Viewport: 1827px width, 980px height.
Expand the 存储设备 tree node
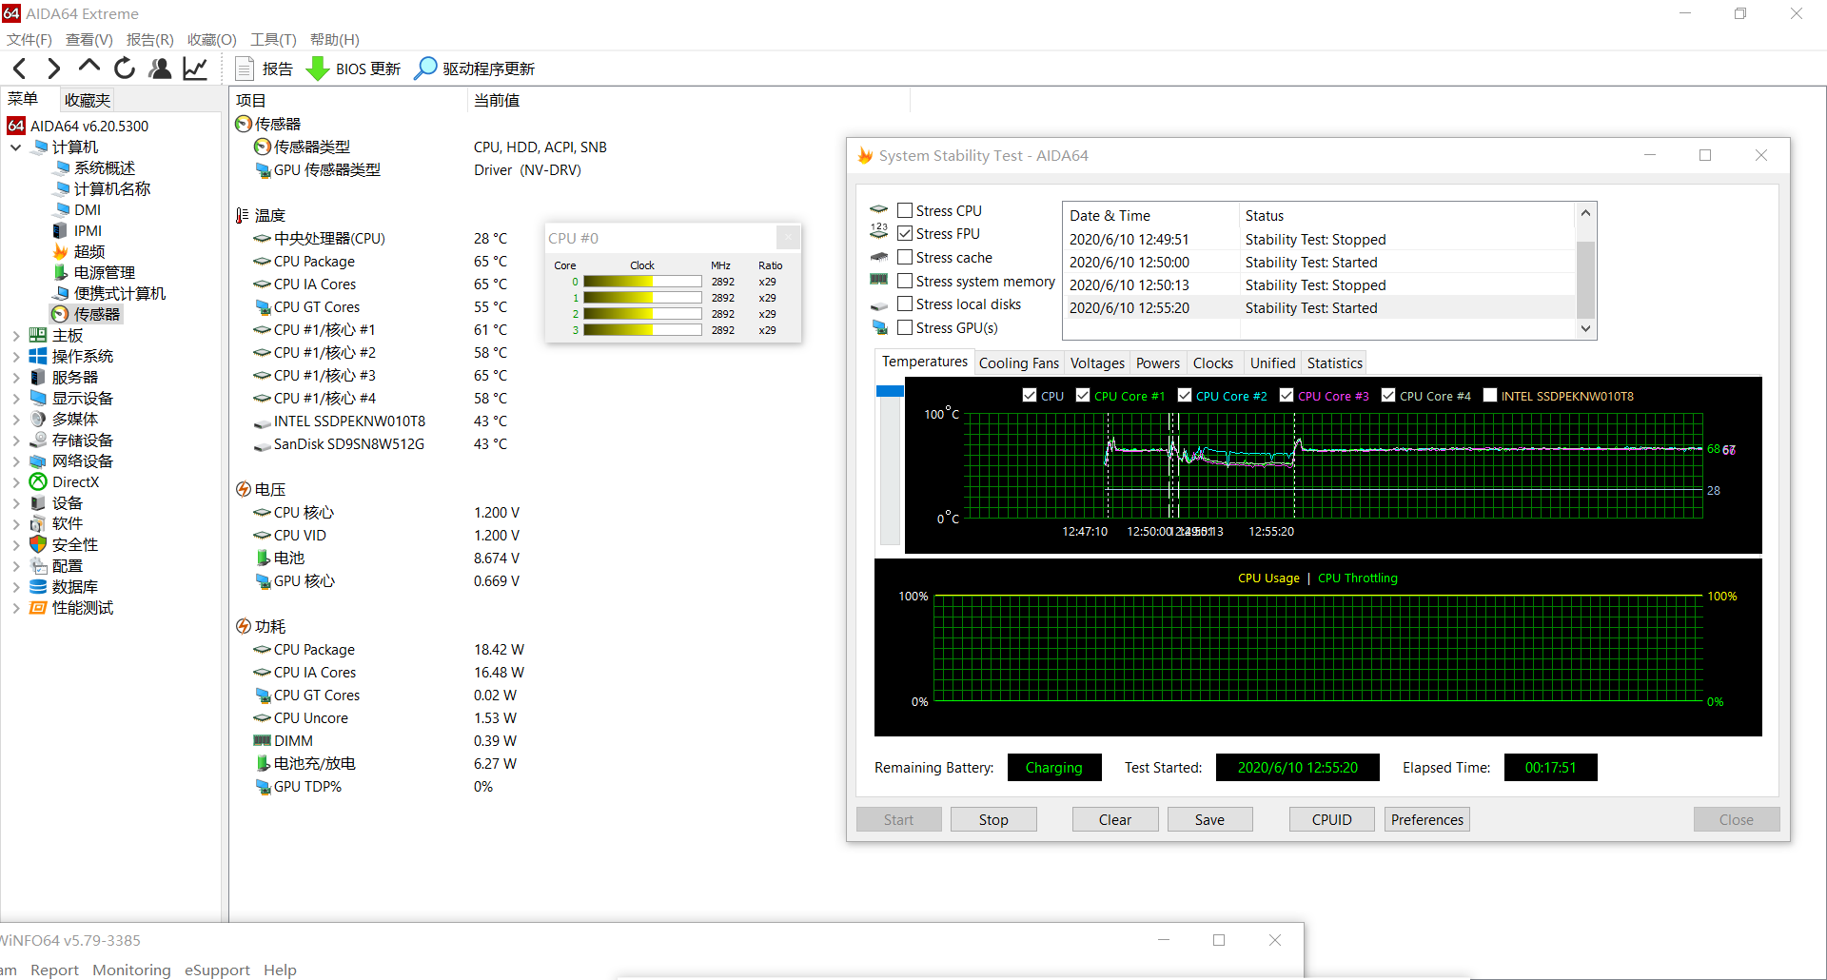tap(16, 441)
